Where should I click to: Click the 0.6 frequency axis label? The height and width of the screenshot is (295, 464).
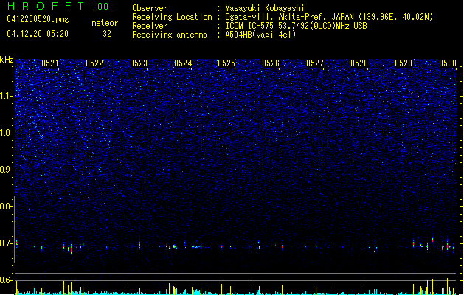coord(6,280)
